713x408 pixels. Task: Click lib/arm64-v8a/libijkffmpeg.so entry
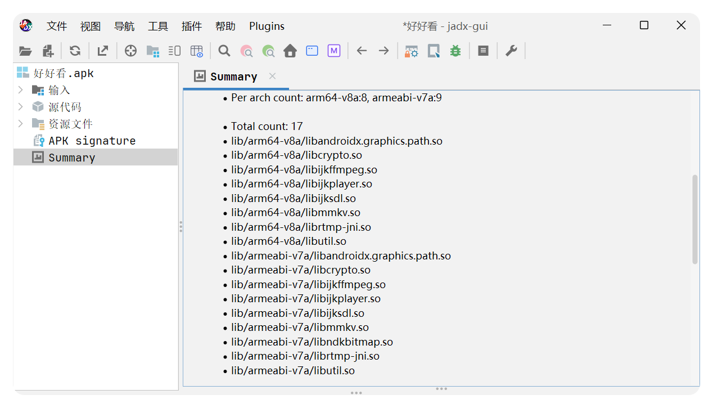click(x=304, y=169)
